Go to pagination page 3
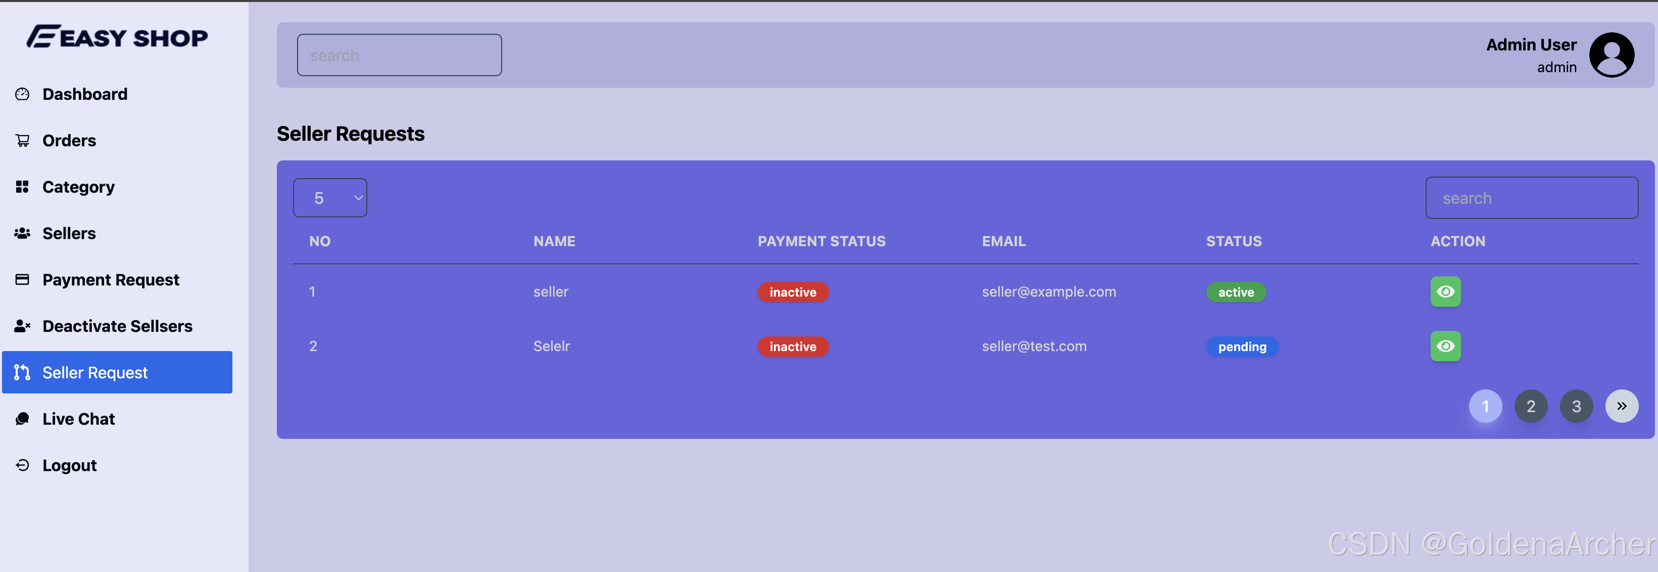This screenshot has width=1658, height=572. pos(1576,406)
